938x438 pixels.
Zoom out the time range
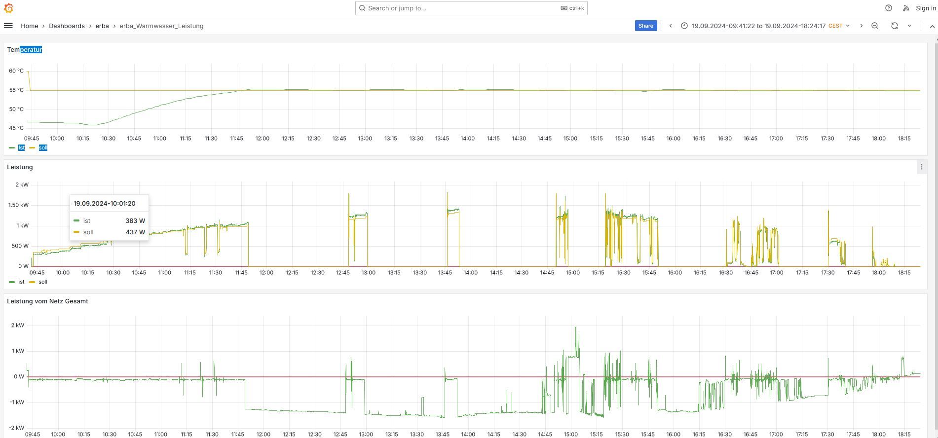point(874,26)
